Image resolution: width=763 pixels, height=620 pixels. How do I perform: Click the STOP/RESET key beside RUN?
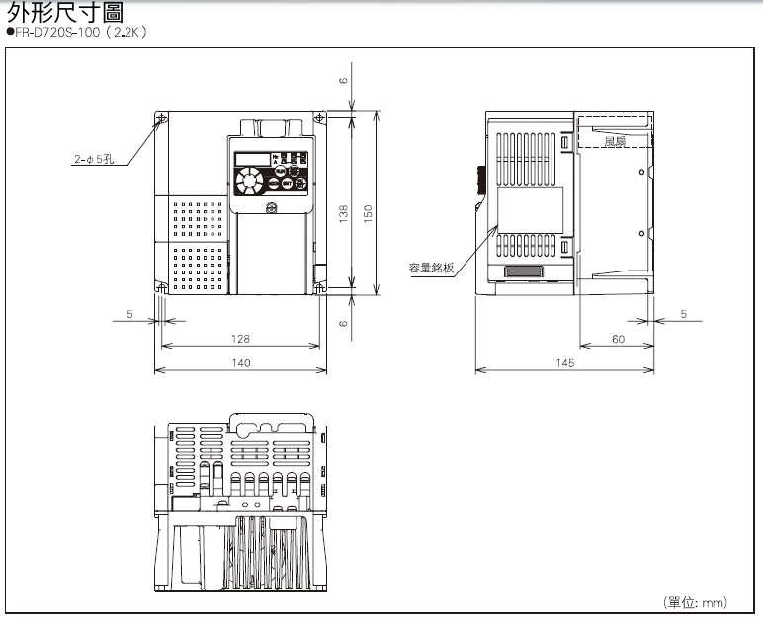click(294, 171)
